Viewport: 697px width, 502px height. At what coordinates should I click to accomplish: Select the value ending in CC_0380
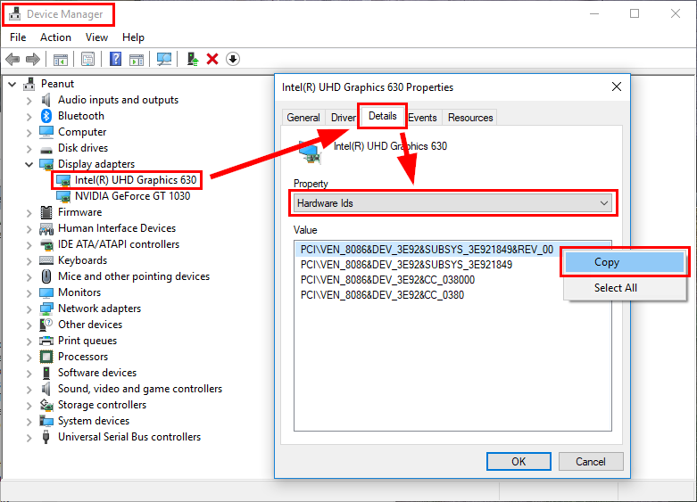click(382, 295)
